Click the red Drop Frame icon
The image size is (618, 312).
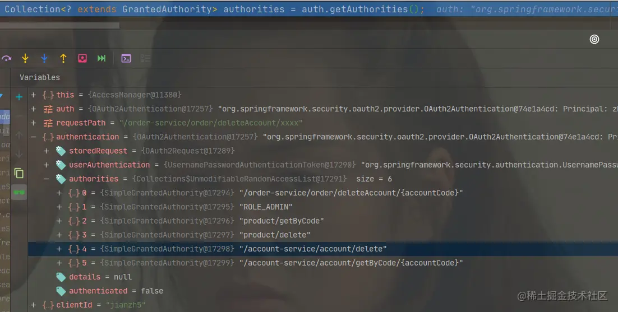pos(82,58)
